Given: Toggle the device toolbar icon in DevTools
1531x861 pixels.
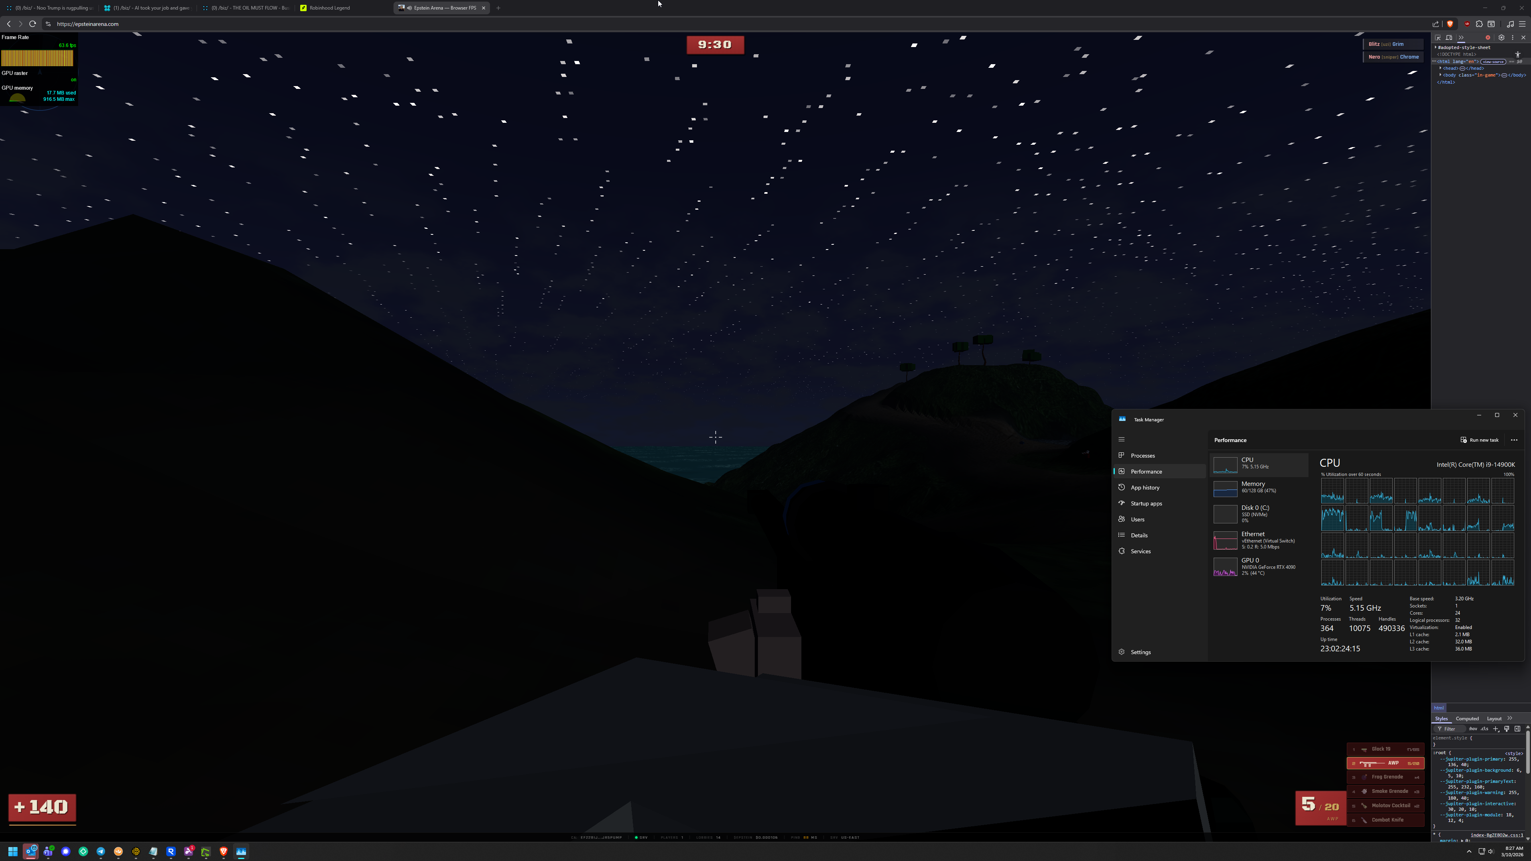Looking at the screenshot, I should [1449, 37].
